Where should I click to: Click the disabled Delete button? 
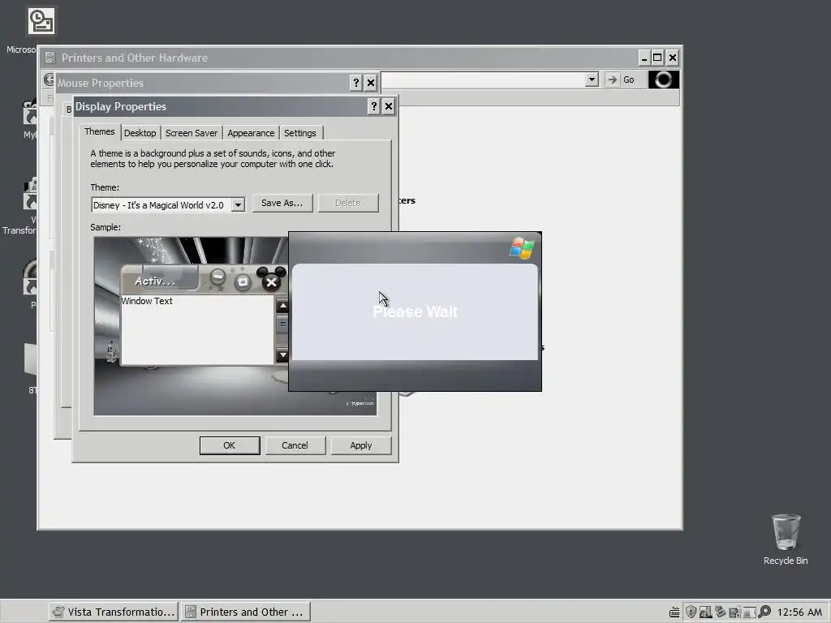point(348,203)
